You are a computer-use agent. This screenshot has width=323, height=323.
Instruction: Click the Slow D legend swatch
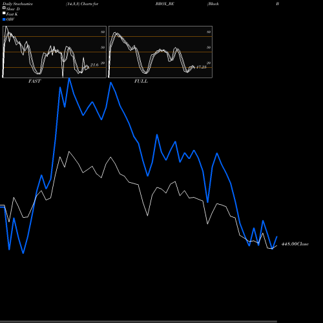(x=4, y=8)
